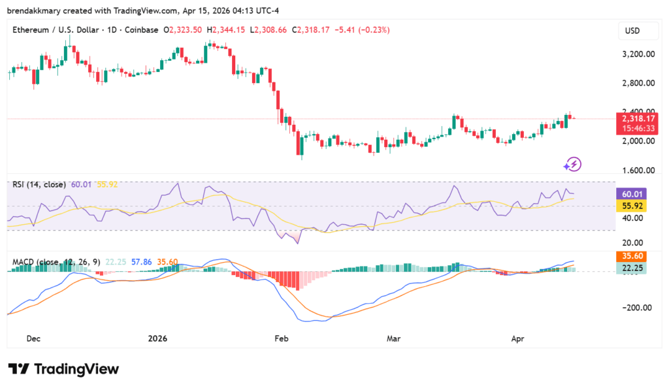Image resolution: width=669 pixels, height=390 pixels.
Task: Select the RSI (14, close) indicator title
Action: 39,184
